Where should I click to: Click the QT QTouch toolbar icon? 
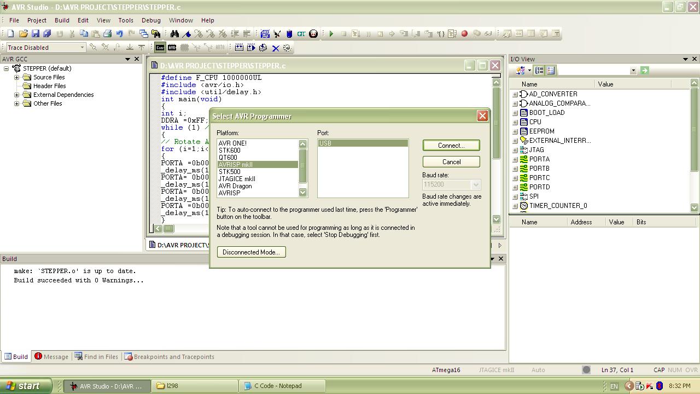click(x=301, y=33)
